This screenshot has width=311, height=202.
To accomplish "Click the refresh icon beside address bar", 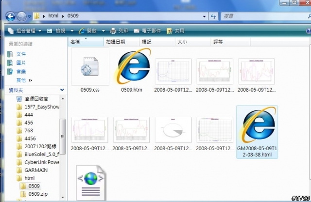I will tap(213, 16).
